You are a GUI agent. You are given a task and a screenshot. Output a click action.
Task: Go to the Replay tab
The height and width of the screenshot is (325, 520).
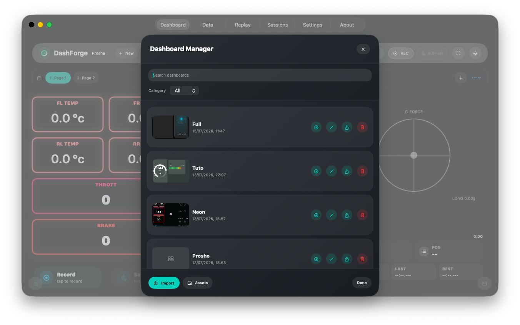[243, 25]
